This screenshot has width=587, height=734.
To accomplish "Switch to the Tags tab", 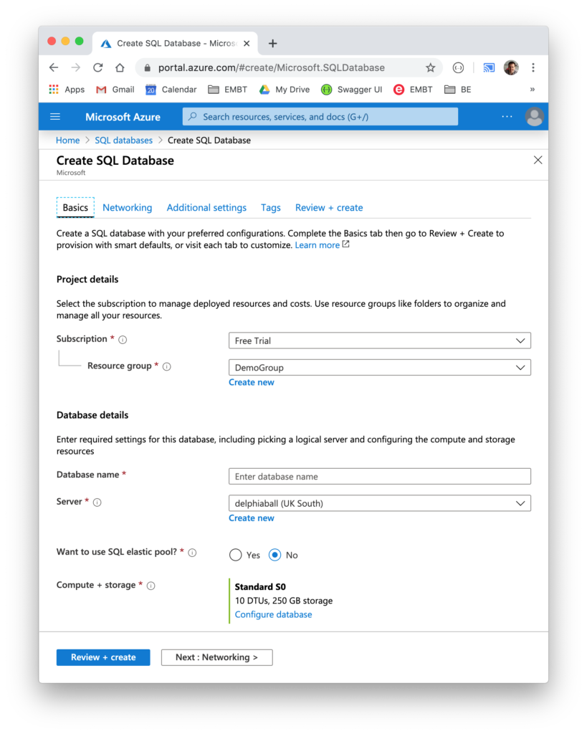I will (270, 207).
